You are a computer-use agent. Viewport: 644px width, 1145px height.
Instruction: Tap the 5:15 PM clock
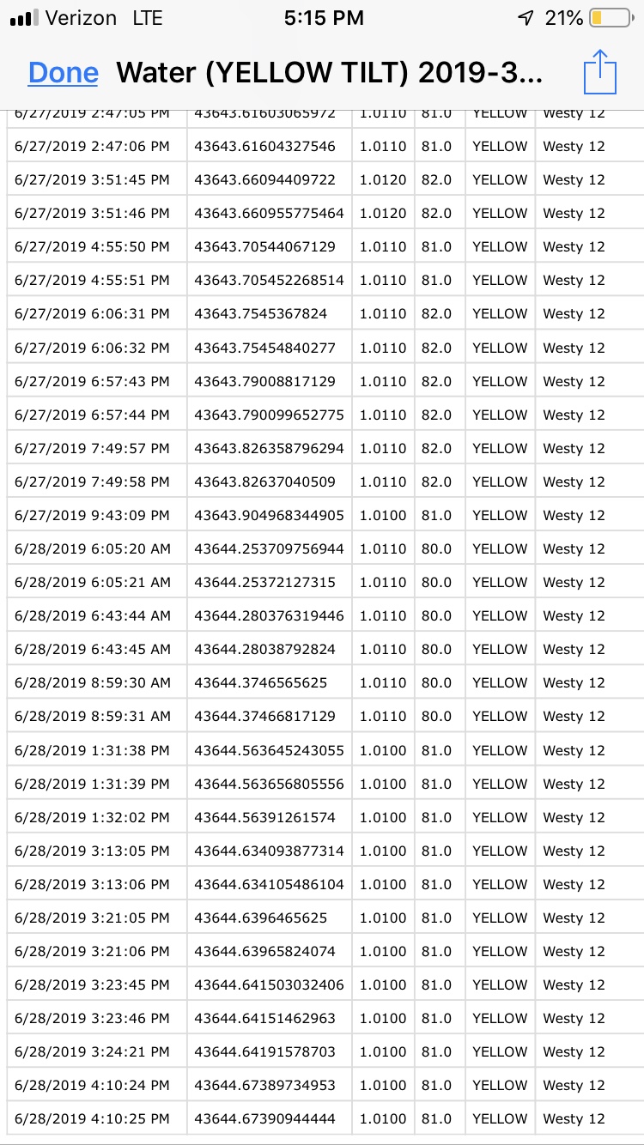(x=324, y=18)
